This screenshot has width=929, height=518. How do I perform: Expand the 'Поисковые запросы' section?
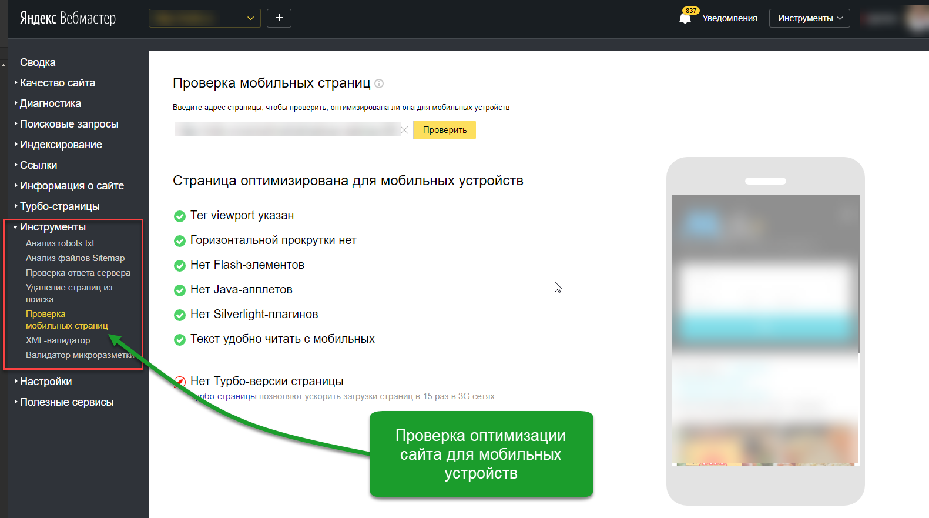coord(69,124)
